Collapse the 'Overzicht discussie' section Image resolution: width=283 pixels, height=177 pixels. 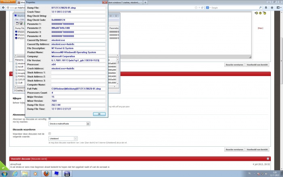[x=268, y=159]
